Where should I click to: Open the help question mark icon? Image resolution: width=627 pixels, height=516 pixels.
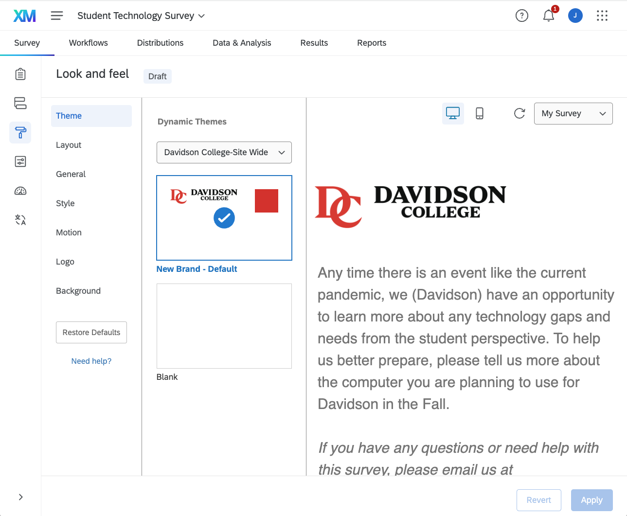[522, 16]
